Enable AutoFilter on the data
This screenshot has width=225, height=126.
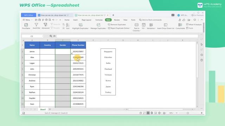pyautogui.click(x=37, y=26)
